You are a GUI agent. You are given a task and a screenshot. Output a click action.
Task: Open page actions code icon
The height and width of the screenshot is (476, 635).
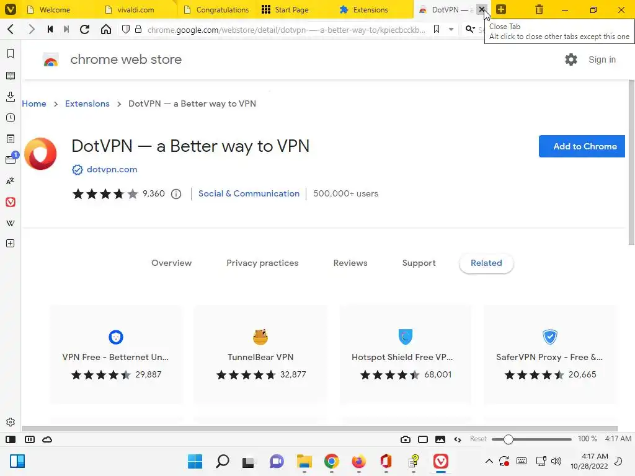coord(458,439)
